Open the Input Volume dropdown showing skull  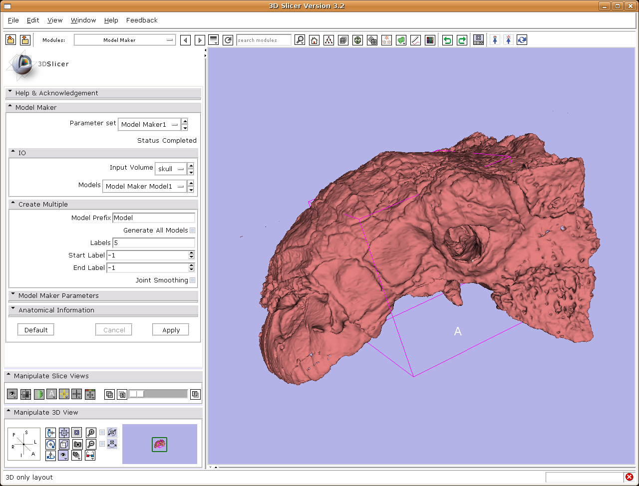(171, 169)
